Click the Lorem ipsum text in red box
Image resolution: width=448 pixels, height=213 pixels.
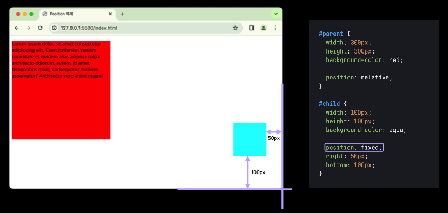(x=57, y=60)
